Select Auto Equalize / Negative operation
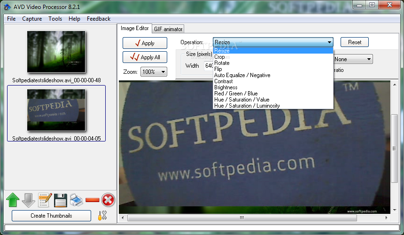404x235 pixels. coord(273,75)
